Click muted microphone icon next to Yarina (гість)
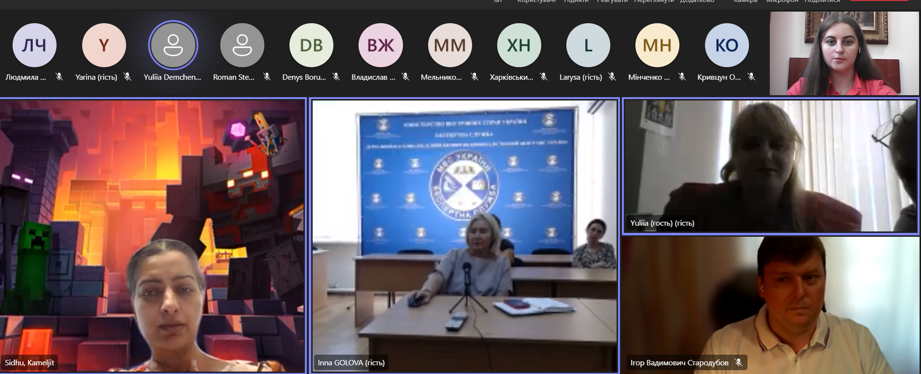Viewport: 921px width, 374px height. click(127, 77)
